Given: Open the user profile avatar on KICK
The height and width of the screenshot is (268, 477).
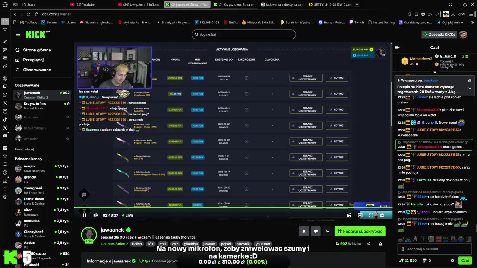Looking at the screenshot, I should click(x=463, y=35).
